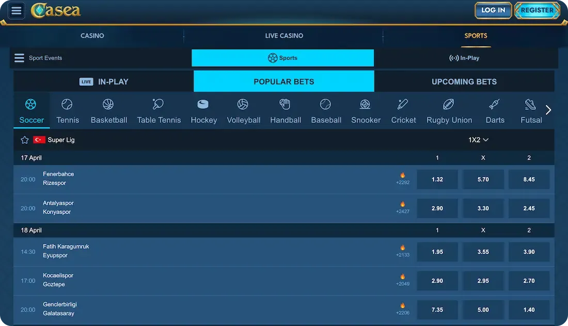
Task: Open the hamburger menu beside Casea logo
Action: pos(17,10)
